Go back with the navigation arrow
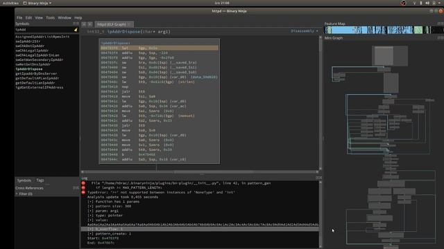This screenshot has width=444, height=249. 84,24
